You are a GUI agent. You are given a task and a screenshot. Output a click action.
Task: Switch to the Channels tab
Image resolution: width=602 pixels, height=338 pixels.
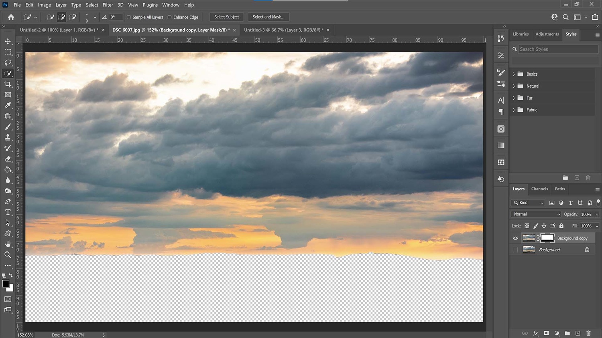(539, 189)
